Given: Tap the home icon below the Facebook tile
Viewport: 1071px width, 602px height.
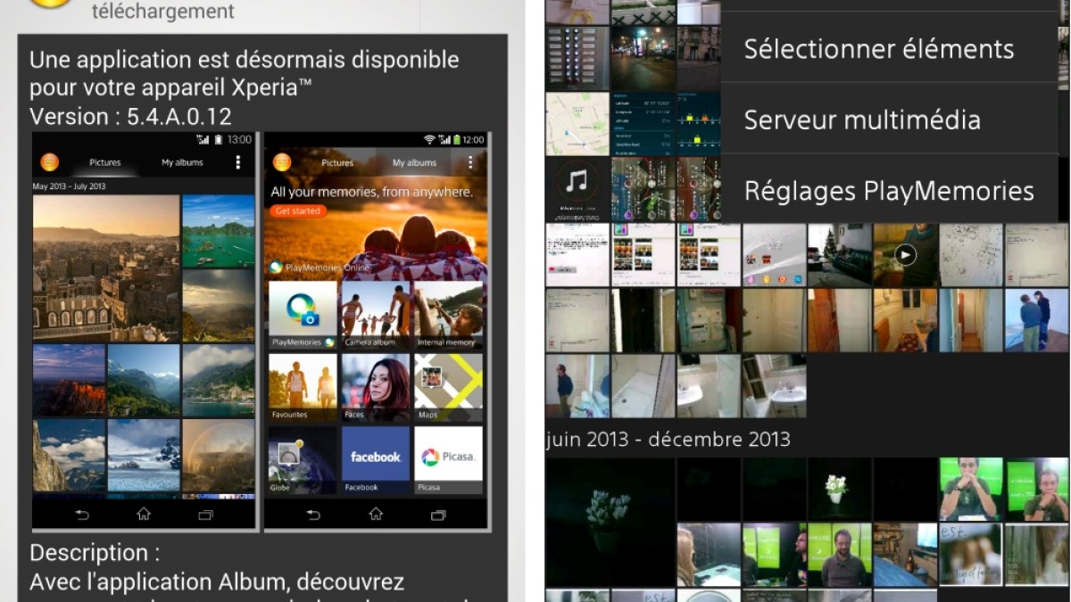Looking at the screenshot, I should tap(376, 515).
